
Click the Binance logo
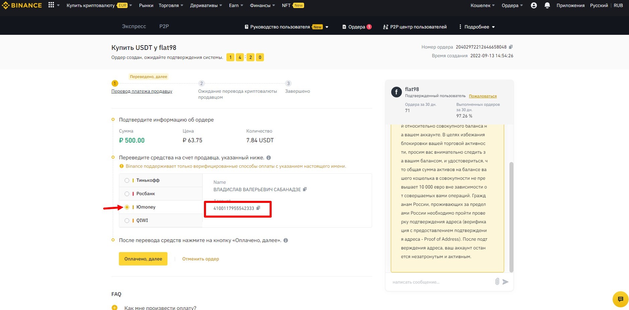[22, 5]
